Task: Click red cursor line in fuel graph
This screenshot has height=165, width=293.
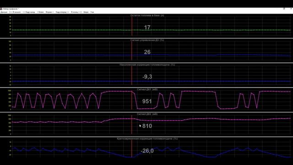Action: 132,26
